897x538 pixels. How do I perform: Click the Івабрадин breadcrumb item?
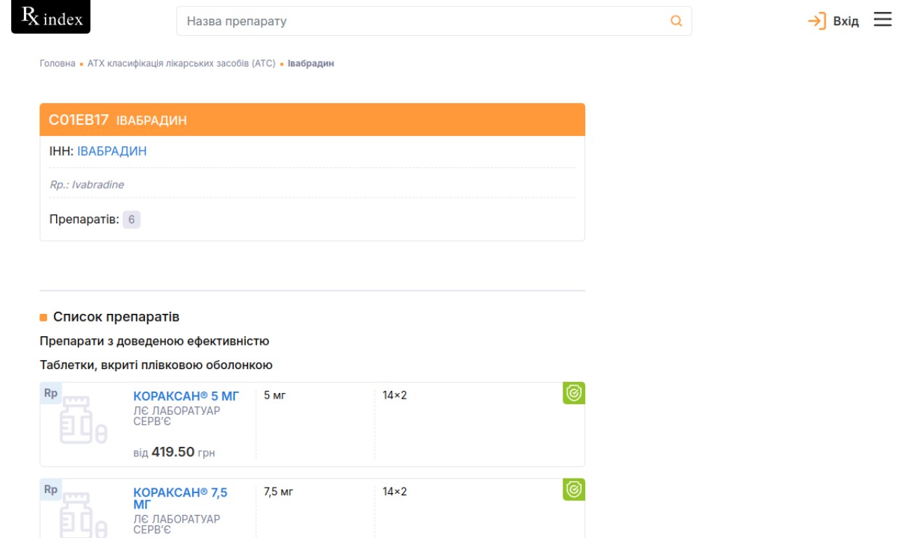pyautogui.click(x=311, y=63)
